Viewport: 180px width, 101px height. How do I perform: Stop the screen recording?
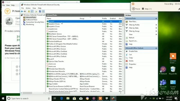[147, 9]
